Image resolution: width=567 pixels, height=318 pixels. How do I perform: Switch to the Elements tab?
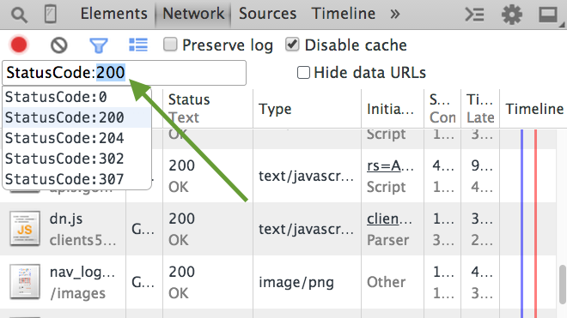point(114,14)
